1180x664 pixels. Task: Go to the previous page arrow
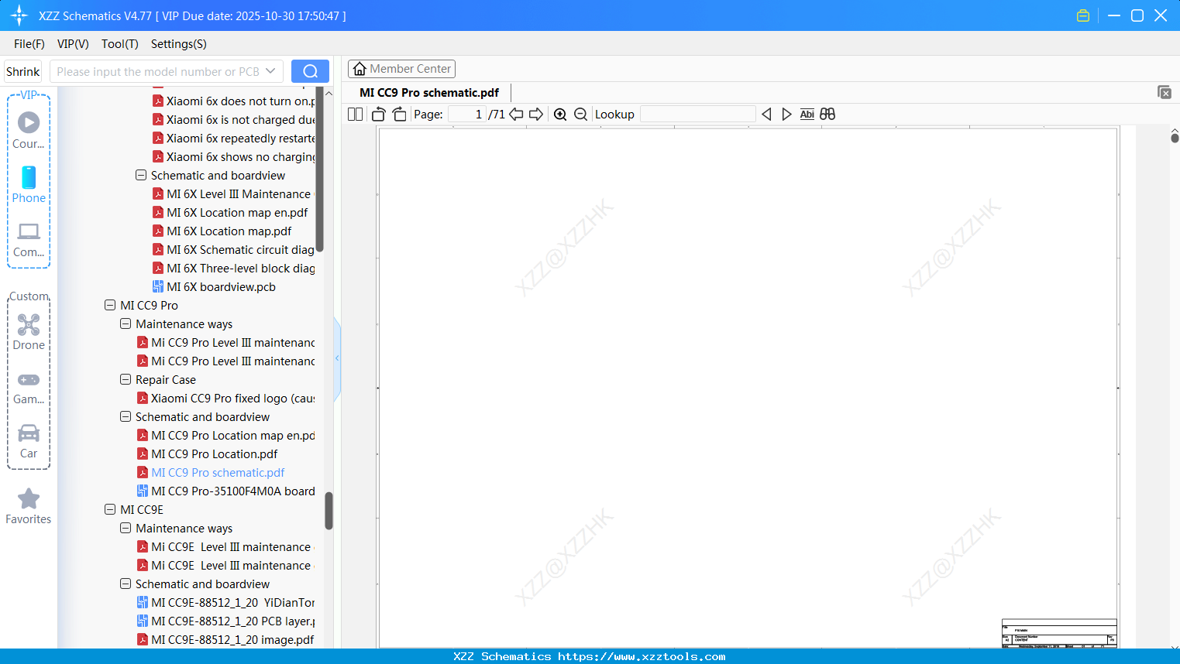(516, 115)
